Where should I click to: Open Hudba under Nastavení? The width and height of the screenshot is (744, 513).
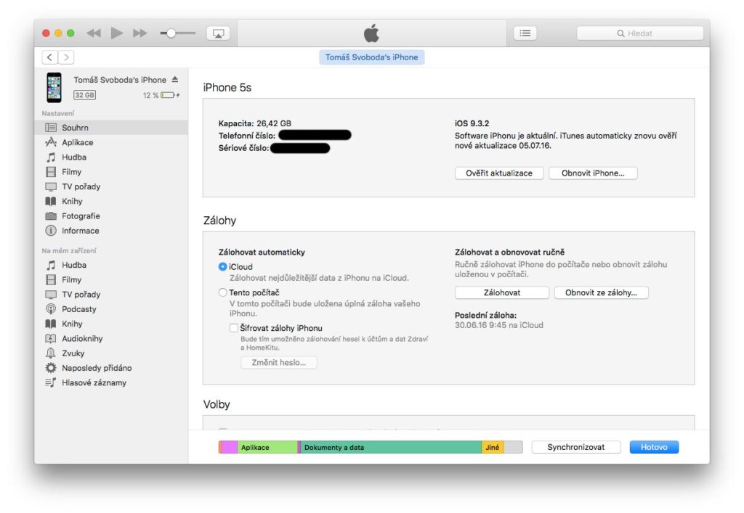[111, 157]
